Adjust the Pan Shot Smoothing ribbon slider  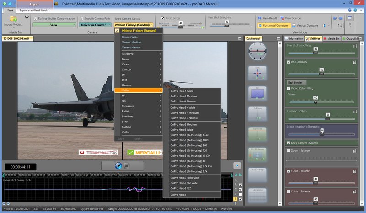[226, 26]
